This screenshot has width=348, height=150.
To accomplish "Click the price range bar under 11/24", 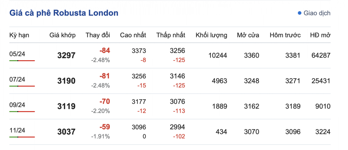I will pos(22,137).
